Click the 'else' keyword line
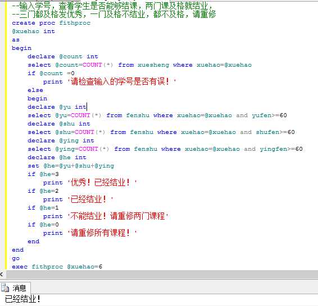Image resolution: width=318 pixels, height=306 pixels. coord(35,90)
